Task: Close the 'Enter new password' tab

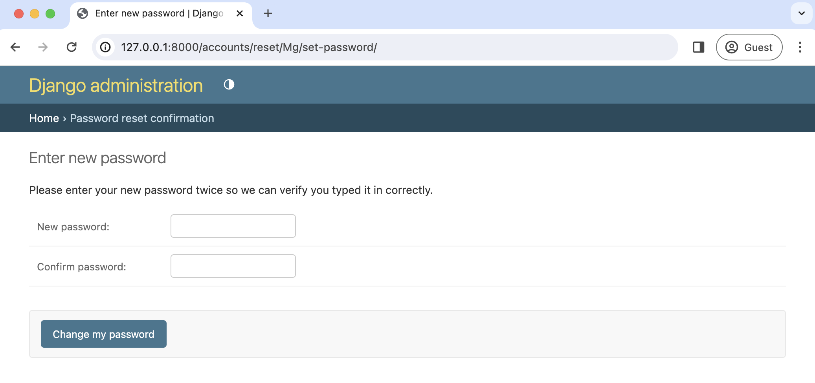Action: (x=240, y=14)
